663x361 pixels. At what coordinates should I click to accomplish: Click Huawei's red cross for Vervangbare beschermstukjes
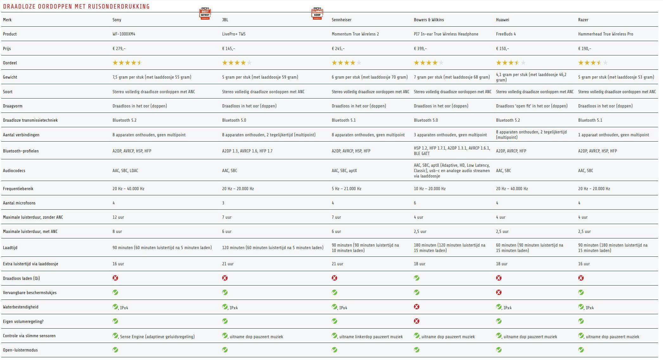(499, 292)
